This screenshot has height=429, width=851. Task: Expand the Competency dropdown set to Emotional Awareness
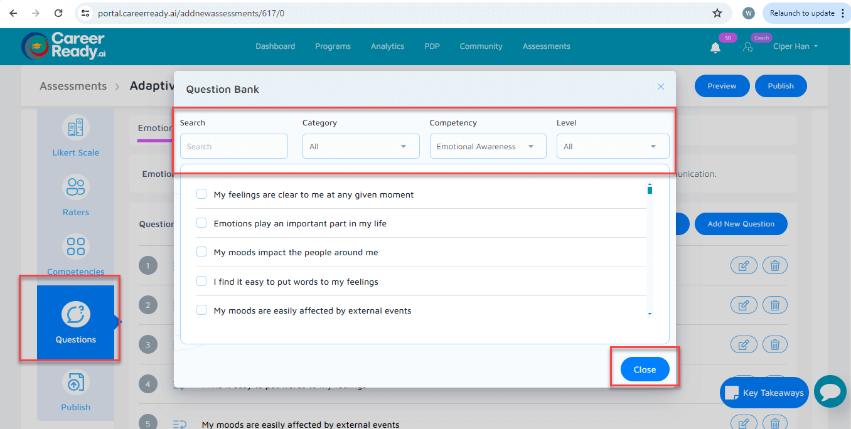pyautogui.click(x=488, y=146)
